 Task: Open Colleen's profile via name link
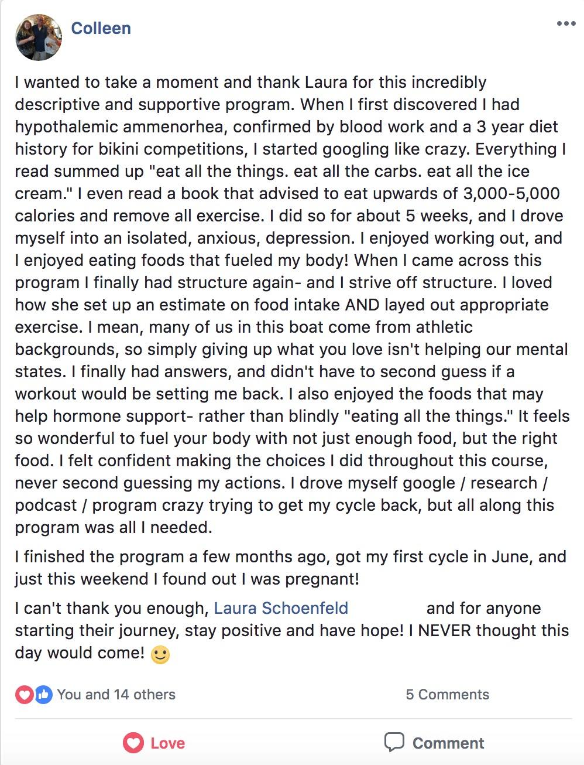(101, 28)
